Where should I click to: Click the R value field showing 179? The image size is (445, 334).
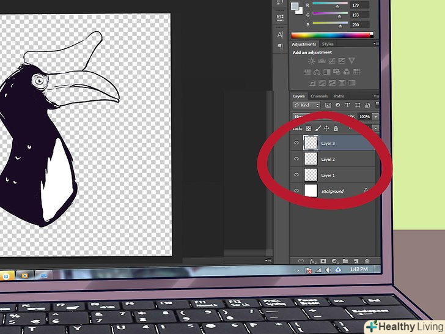(359, 5)
